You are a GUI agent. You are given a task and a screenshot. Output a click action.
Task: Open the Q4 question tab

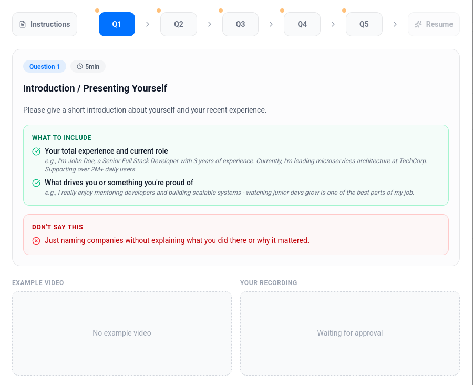(302, 24)
